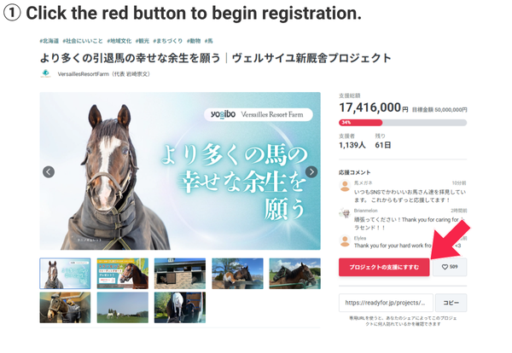The width and height of the screenshot is (512, 353).
Task: Select the #社会にいいこと hashtag
Action: (x=83, y=41)
